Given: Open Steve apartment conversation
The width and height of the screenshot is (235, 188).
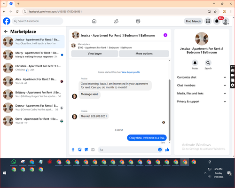Looking at the screenshot, I should [x=33, y=121].
